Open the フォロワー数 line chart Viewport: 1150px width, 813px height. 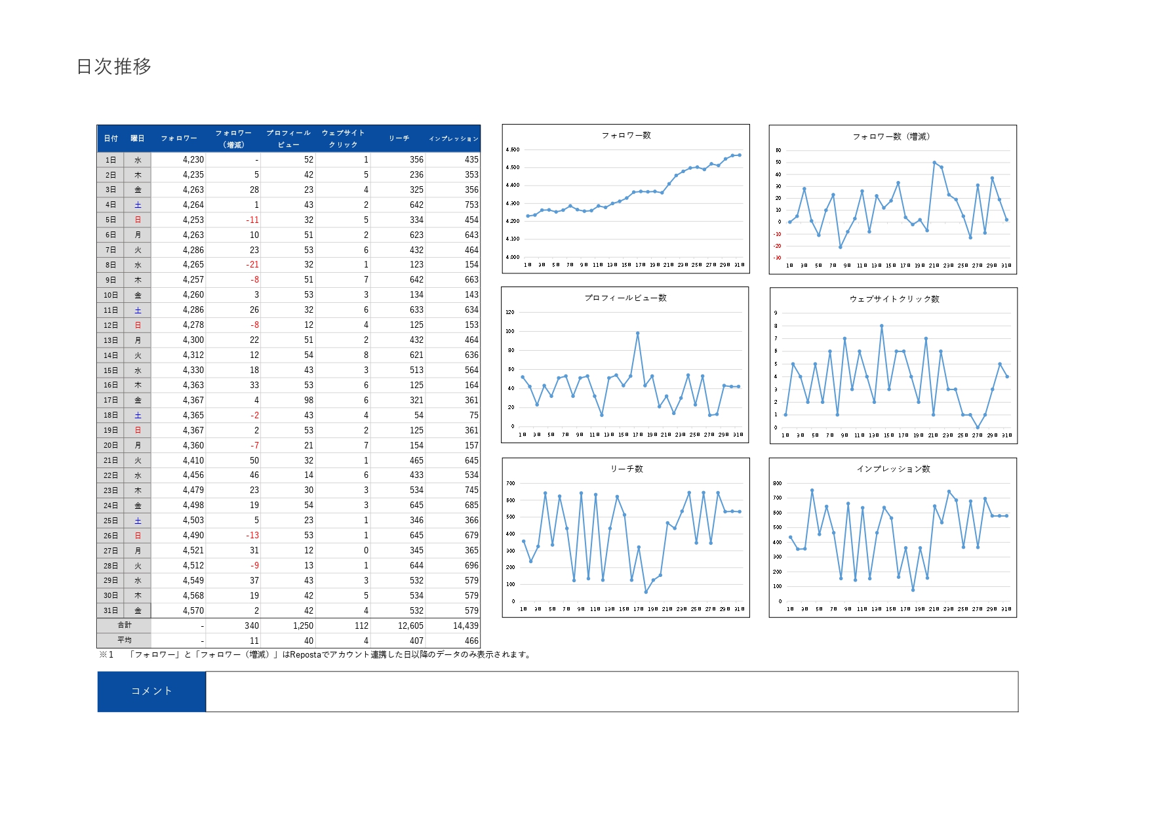coord(625,199)
